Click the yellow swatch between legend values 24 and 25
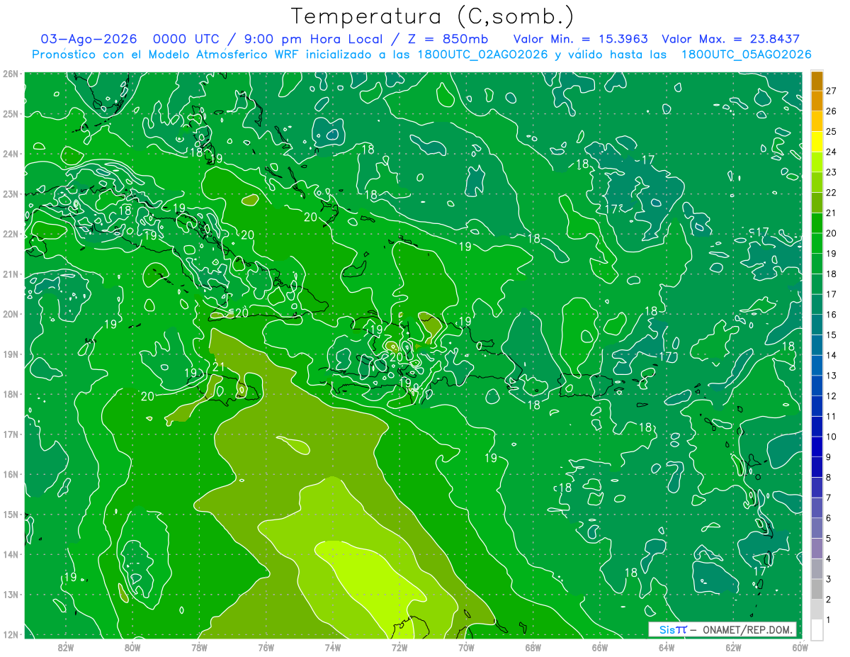This screenshot has width=850, height=657. pos(817,142)
